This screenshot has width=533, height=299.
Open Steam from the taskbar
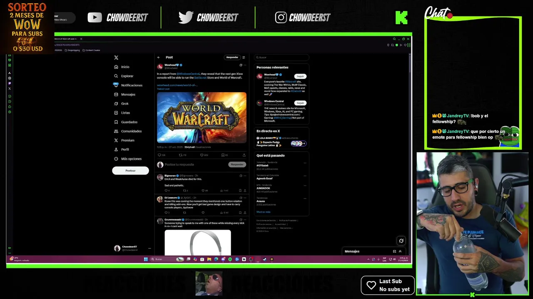coord(264,259)
